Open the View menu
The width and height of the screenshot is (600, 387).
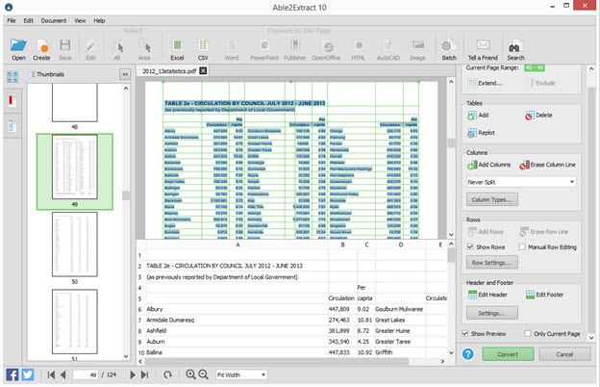pyautogui.click(x=80, y=20)
